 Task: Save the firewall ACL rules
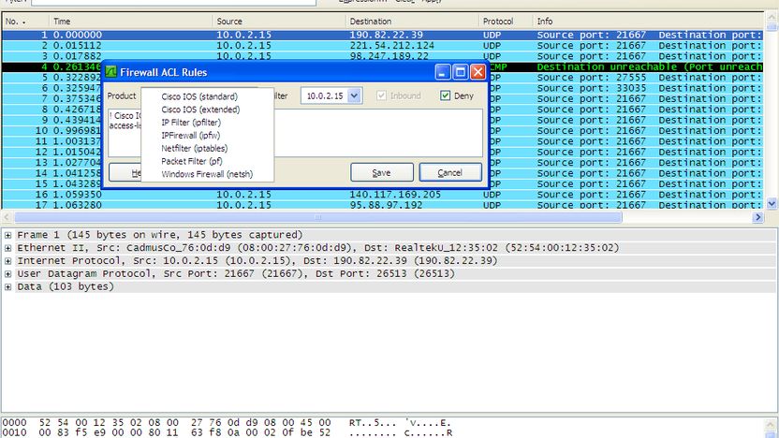tap(382, 172)
